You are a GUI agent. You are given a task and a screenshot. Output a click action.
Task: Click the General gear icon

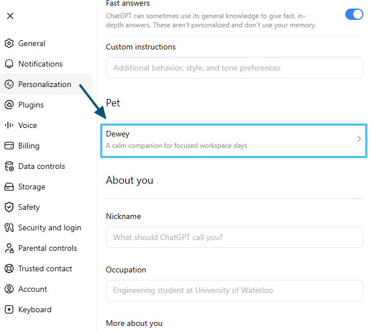[x=9, y=43]
